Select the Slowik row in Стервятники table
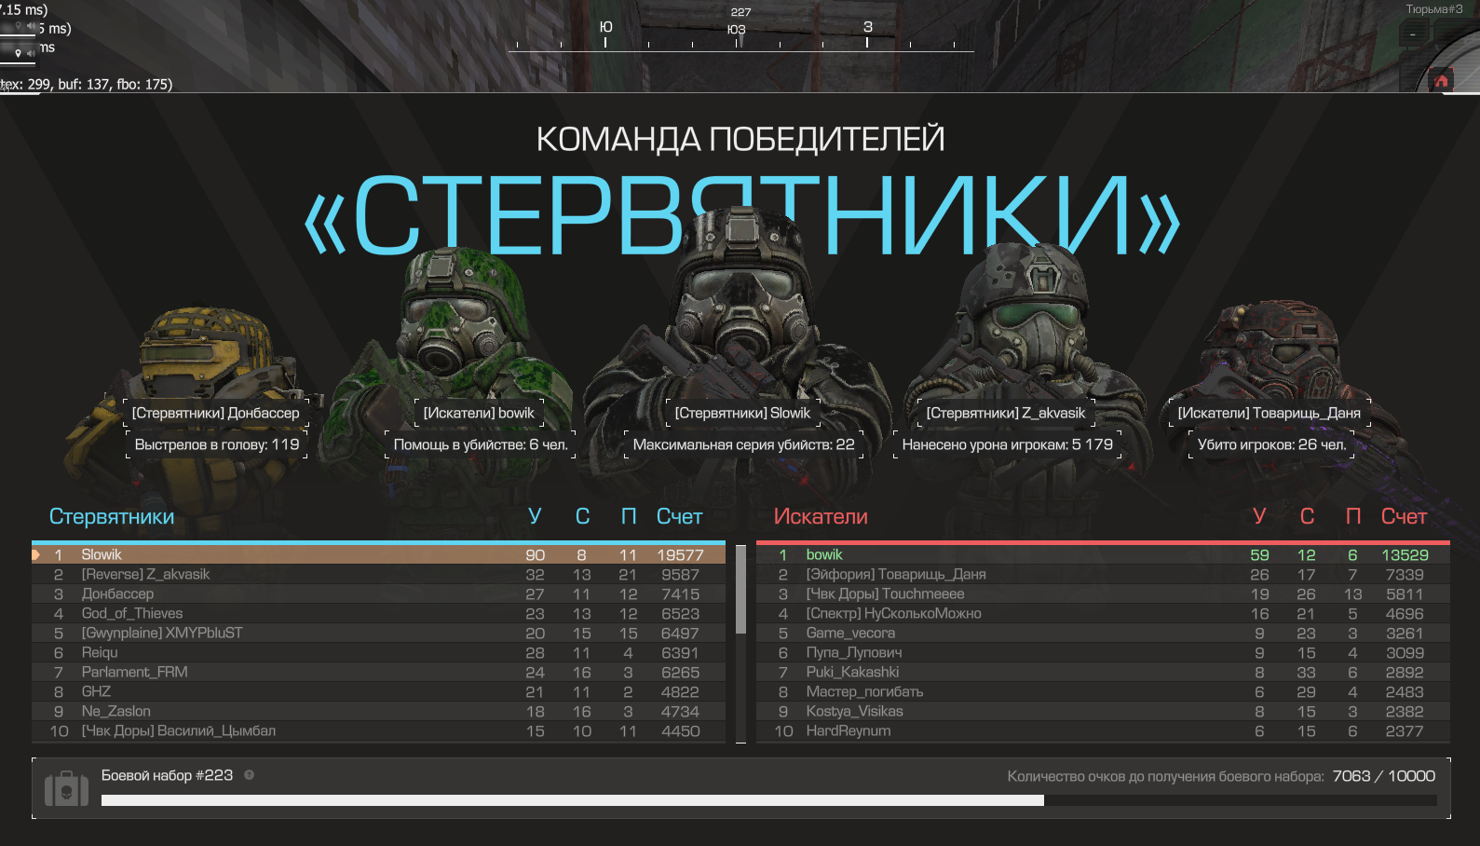 [x=378, y=554]
